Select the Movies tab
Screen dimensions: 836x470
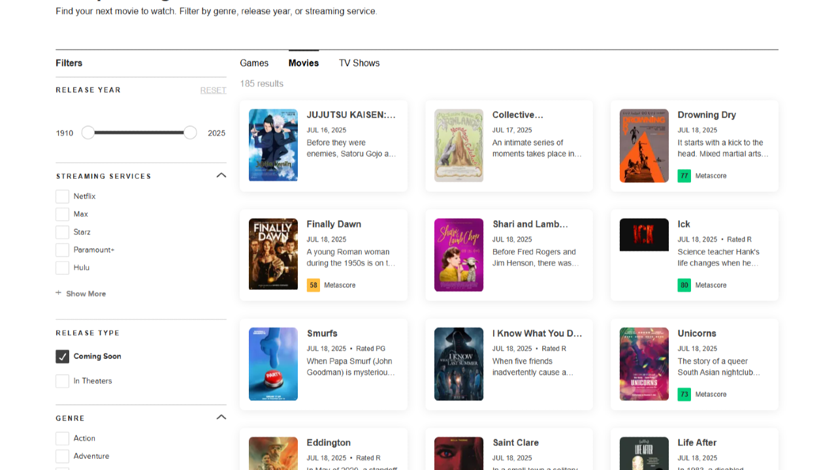point(304,63)
